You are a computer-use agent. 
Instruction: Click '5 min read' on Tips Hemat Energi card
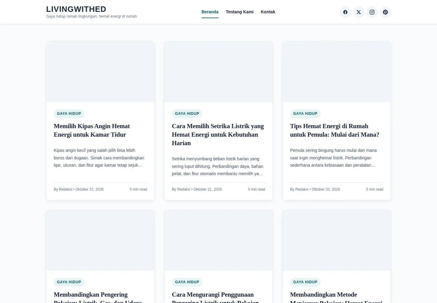click(x=374, y=189)
